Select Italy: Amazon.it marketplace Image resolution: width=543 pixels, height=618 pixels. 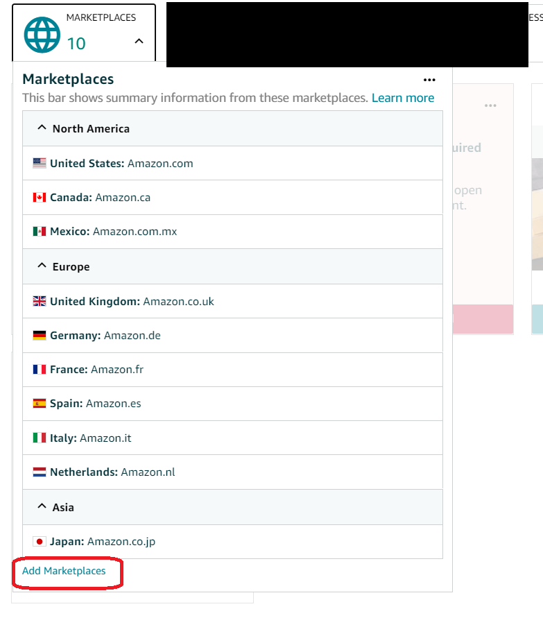click(x=232, y=438)
